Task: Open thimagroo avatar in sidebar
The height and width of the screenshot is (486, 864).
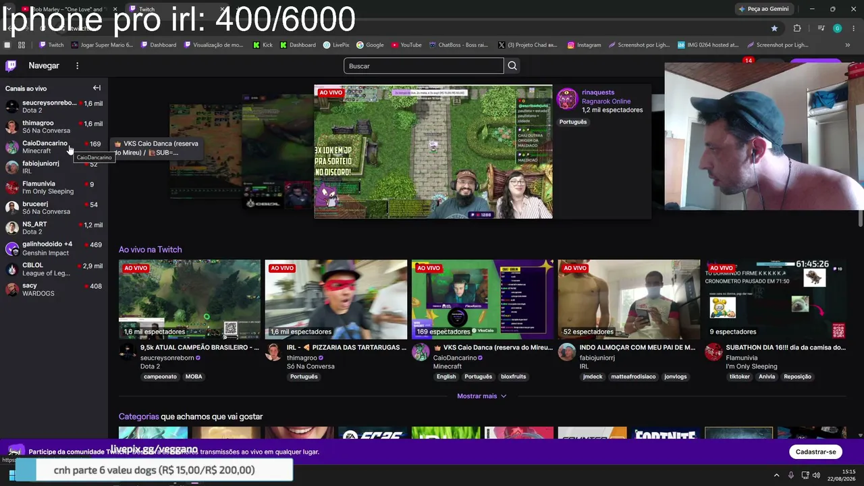Action: [x=12, y=127]
